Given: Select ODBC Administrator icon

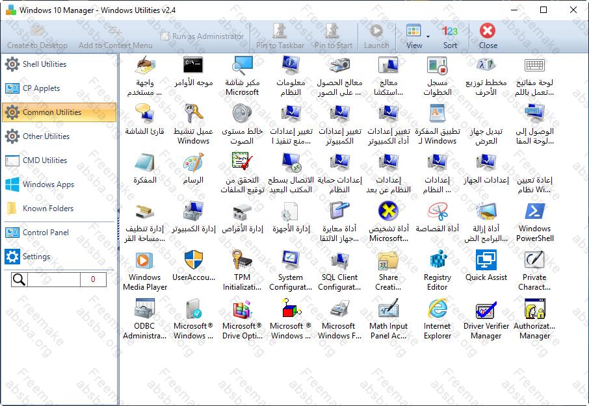Looking at the screenshot, I should pyautogui.click(x=144, y=309).
